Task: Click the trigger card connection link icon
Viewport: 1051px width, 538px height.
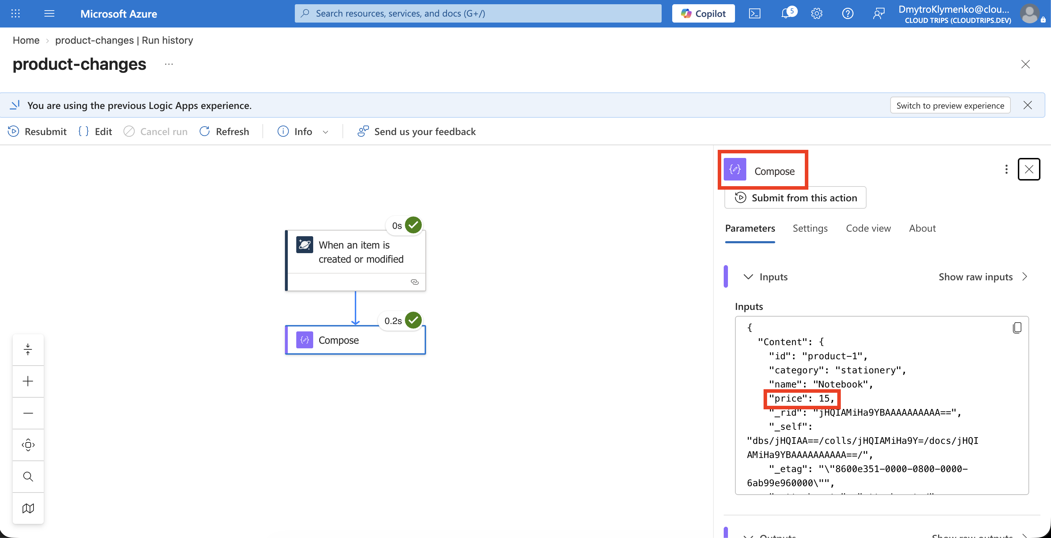Action: pos(414,282)
